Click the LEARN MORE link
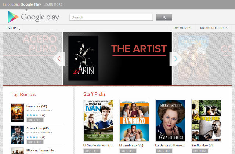235x154 pixels. 53,4
